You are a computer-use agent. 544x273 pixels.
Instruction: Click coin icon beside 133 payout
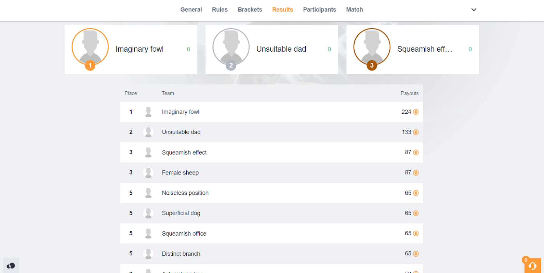pos(416,132)
